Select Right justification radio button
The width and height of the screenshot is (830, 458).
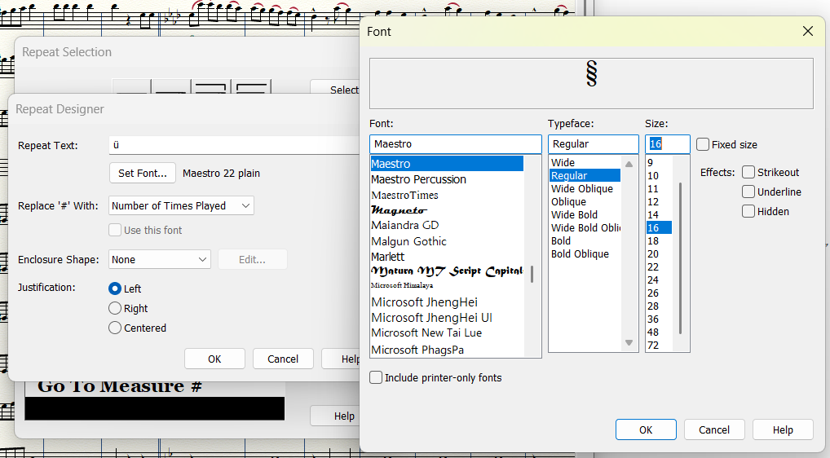[115, 308]
